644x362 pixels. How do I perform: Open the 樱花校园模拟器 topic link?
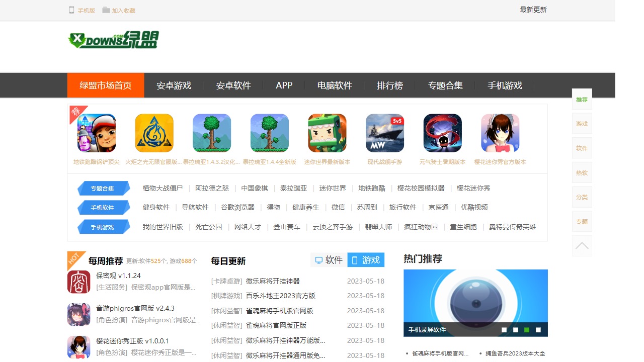click(x=421, y=188)
